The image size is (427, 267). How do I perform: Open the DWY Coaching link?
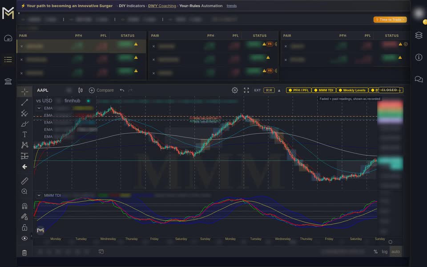pos(162,6)
